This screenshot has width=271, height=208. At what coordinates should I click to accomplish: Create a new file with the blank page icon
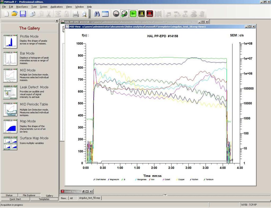click(x=6, y=14)
